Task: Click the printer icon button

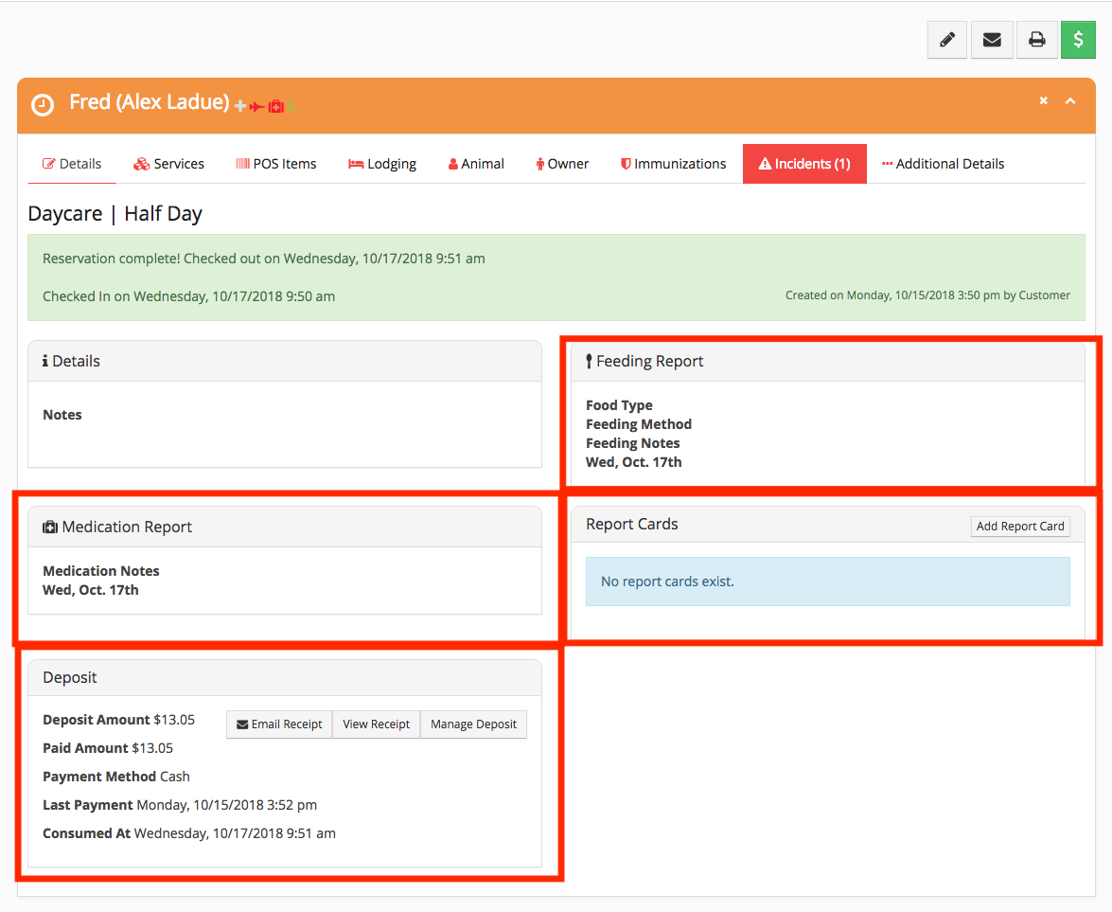Action: 1037,40
